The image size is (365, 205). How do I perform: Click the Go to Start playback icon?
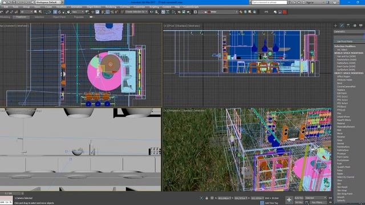click(330, 198)
